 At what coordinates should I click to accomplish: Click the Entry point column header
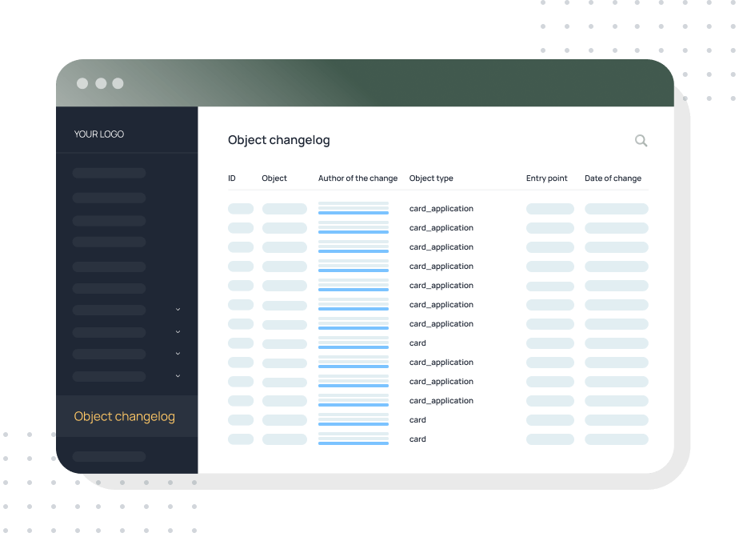coord(546,178)
